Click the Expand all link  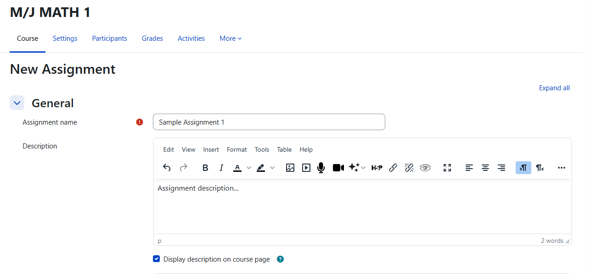point(554,88)
